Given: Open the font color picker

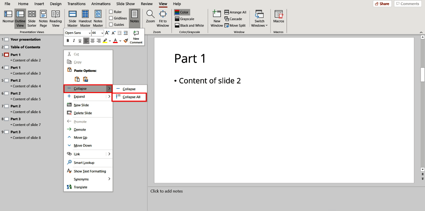Looking at the screenshot, I should (x=120, y=40).
